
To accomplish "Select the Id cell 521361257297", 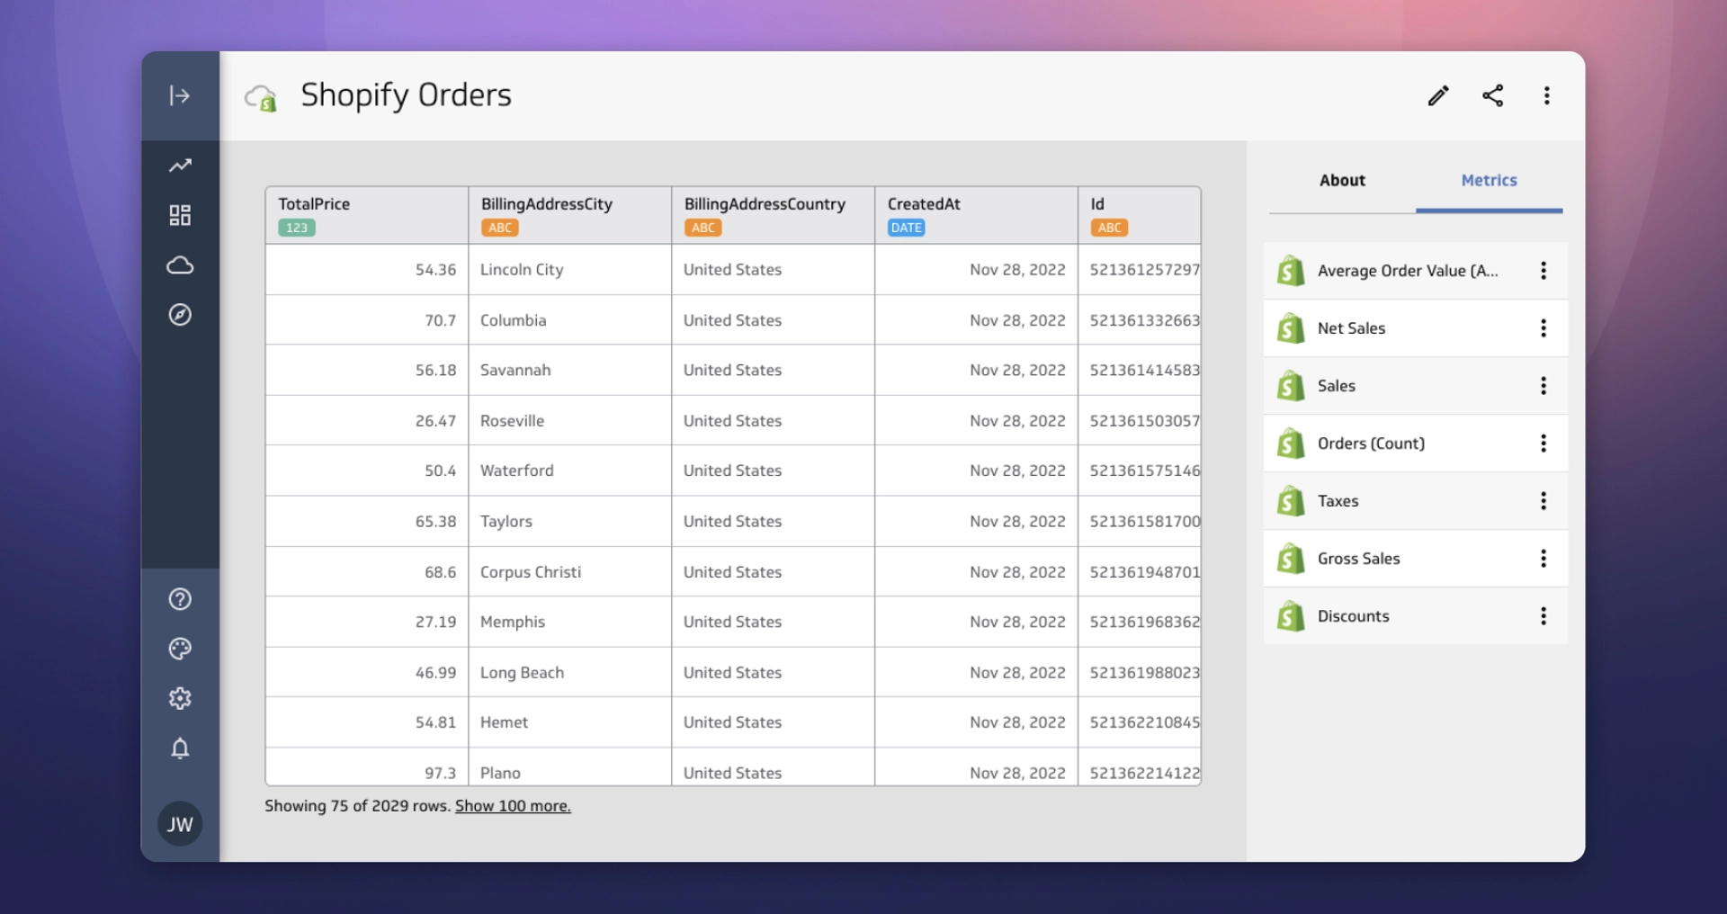I will pyautogui.click(x=1140, y=270).
